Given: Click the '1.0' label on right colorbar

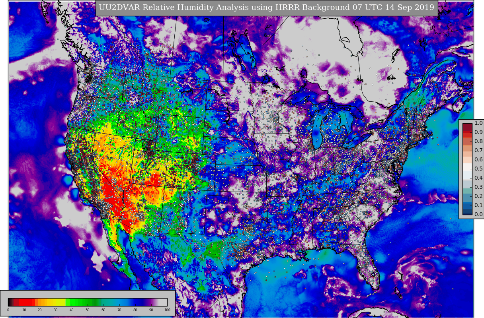Looking at the screenshot, I should click(478, 123).
